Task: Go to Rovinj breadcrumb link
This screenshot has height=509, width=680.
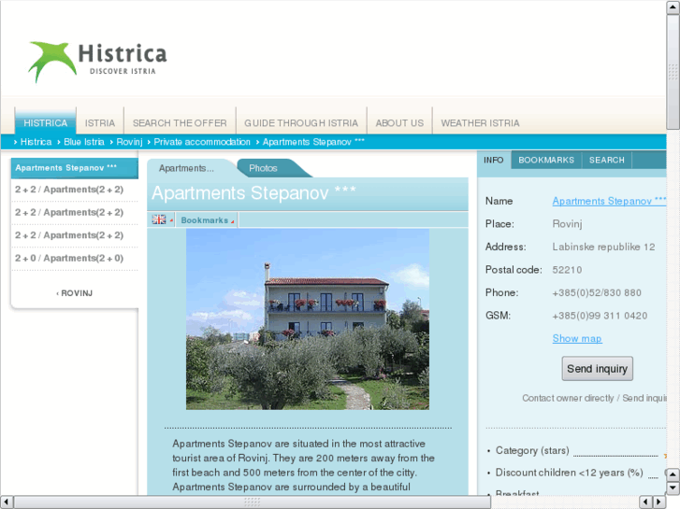Action: coord(129,142)
